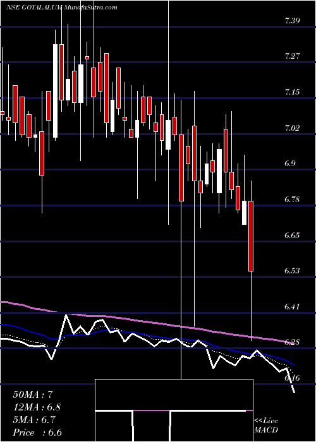Click the MACD inset panel box

coord(174,410)
